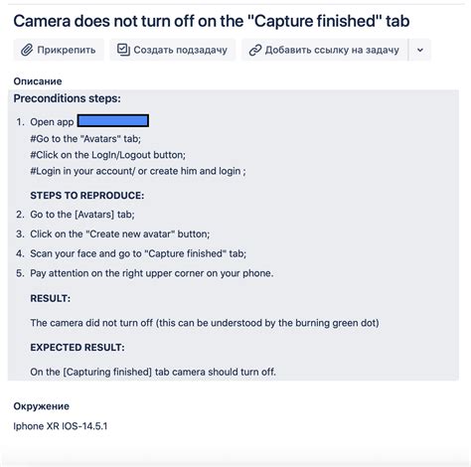Image resolution: width=471 pixels, height=467 pixels.
Task: Click the STEPS TO REPRODUCE heading
Action: click(87, 196)
